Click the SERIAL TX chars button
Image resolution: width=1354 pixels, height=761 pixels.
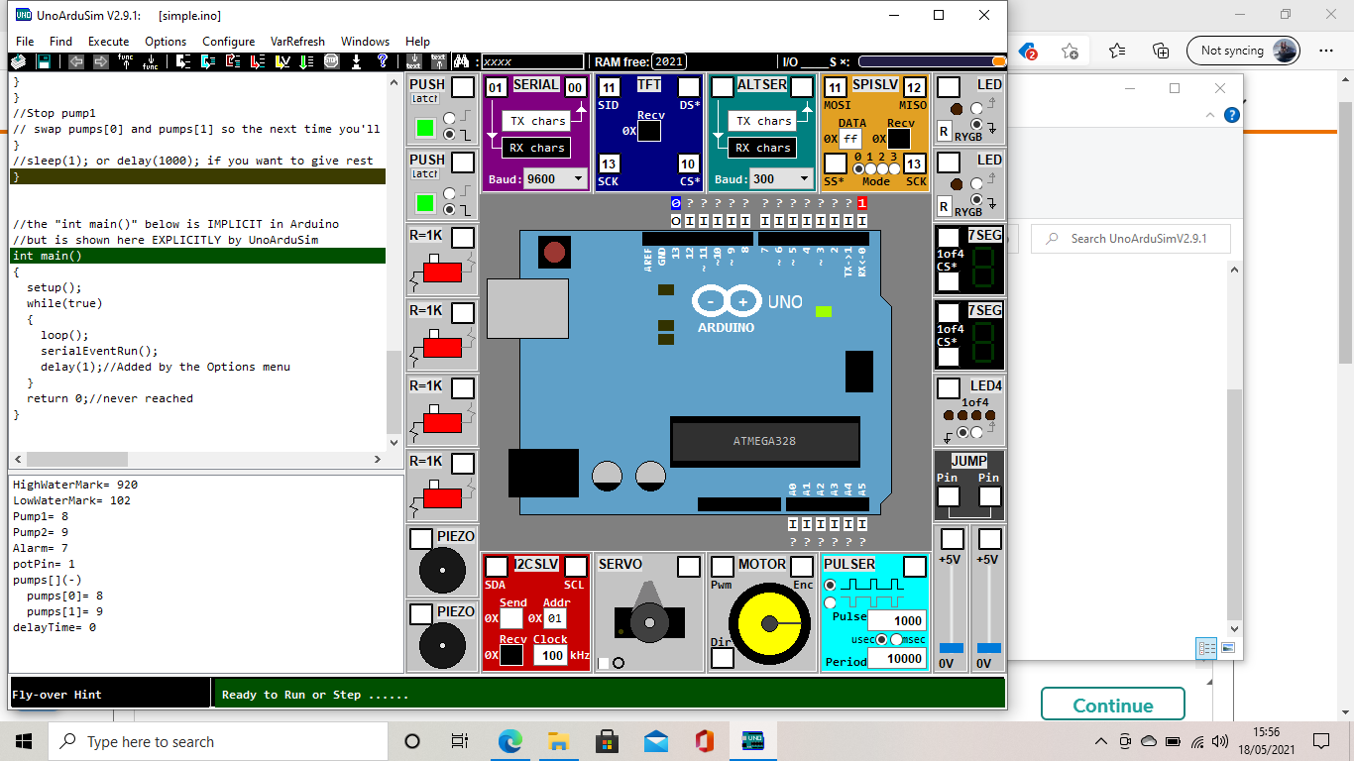point(534,121)
